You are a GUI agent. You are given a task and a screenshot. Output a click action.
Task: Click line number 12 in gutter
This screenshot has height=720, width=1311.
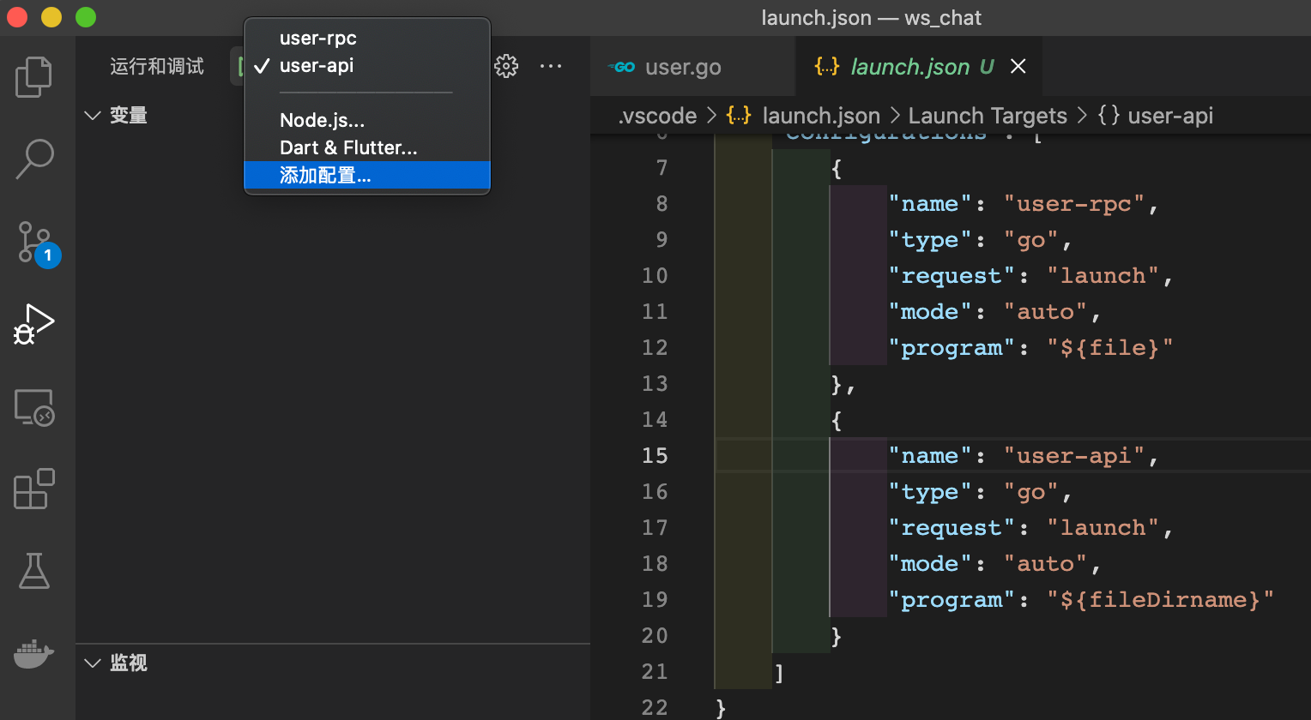655,347
